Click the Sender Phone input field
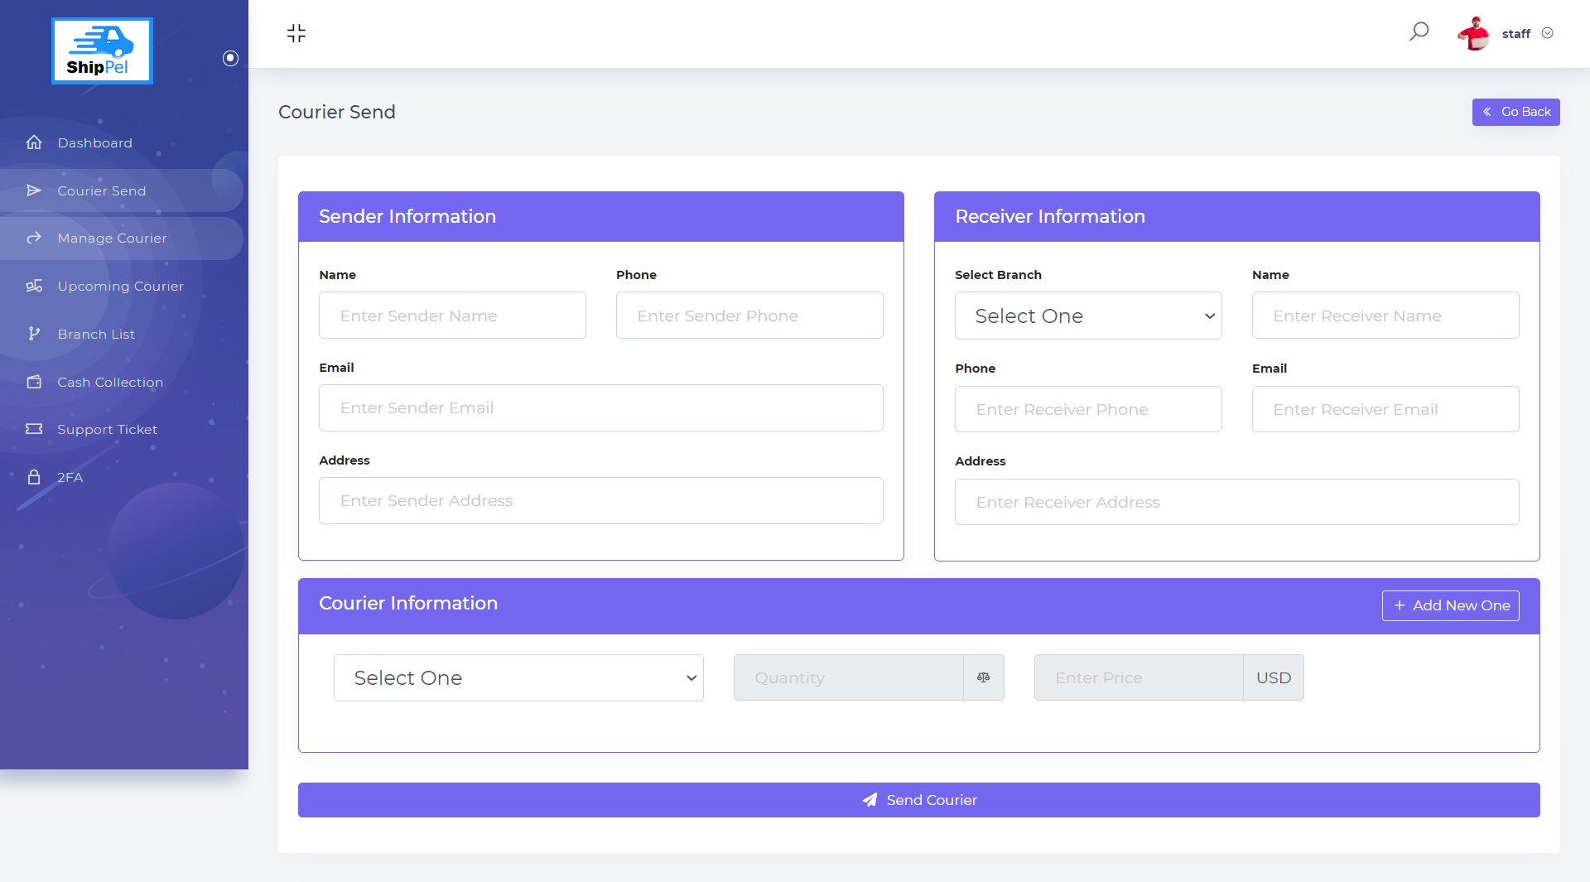 749,316
